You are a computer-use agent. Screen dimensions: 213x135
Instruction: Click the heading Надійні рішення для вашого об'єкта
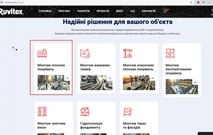pos(118,22)
